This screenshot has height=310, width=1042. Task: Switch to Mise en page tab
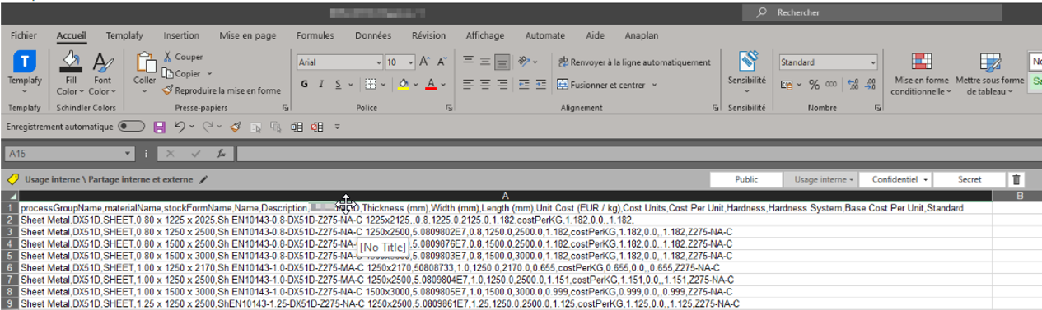(248, 35)
